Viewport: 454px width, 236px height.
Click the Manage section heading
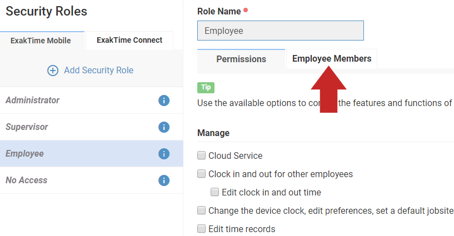pyautogui.click(x=213, y=133)
